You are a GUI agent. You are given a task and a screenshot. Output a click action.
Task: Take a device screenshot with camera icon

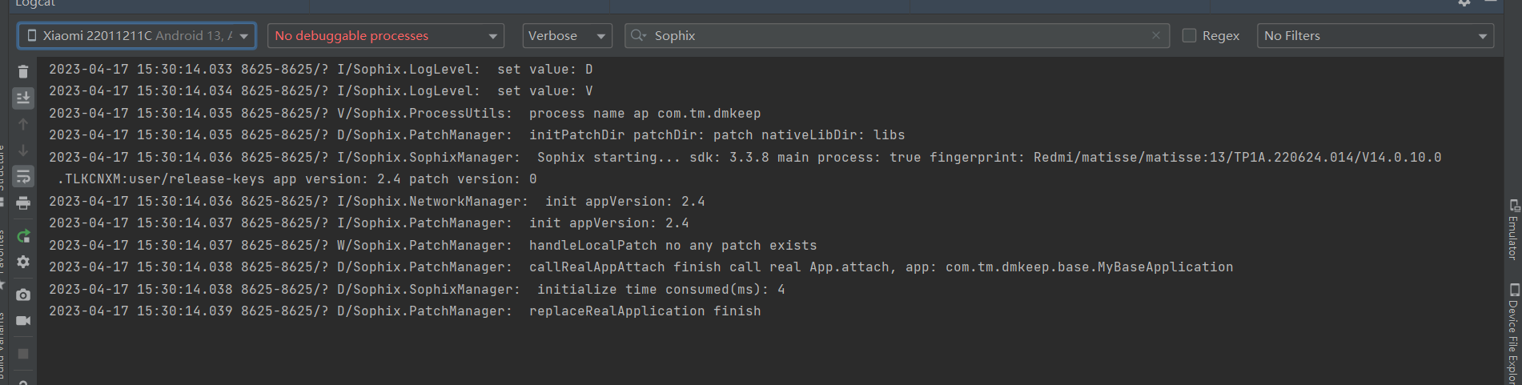(x=23, y=295)
